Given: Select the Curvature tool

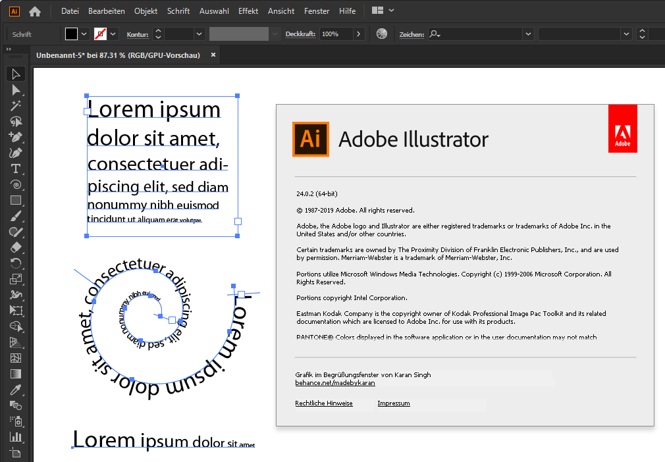Looking at the screenshot, I should [x=16, y=153].
